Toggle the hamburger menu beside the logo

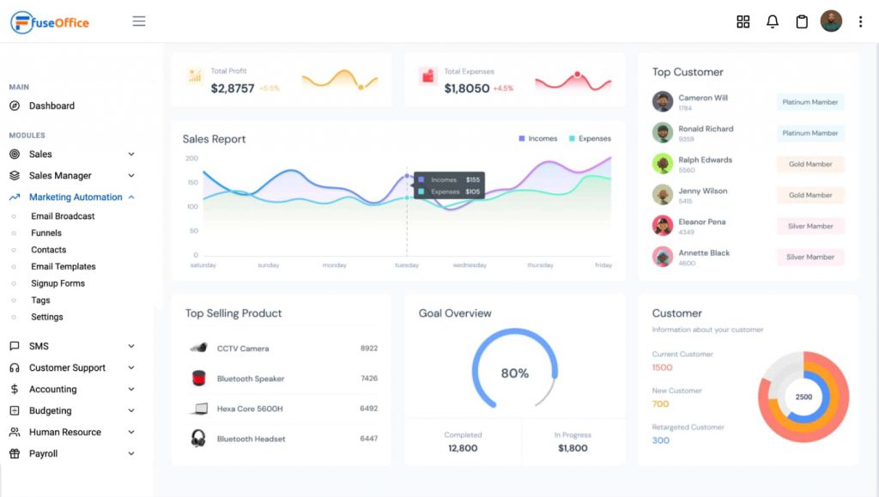tap(138, 21)
